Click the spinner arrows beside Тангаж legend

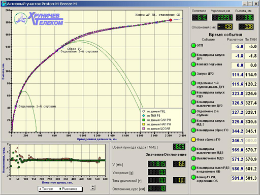point(93,187)
